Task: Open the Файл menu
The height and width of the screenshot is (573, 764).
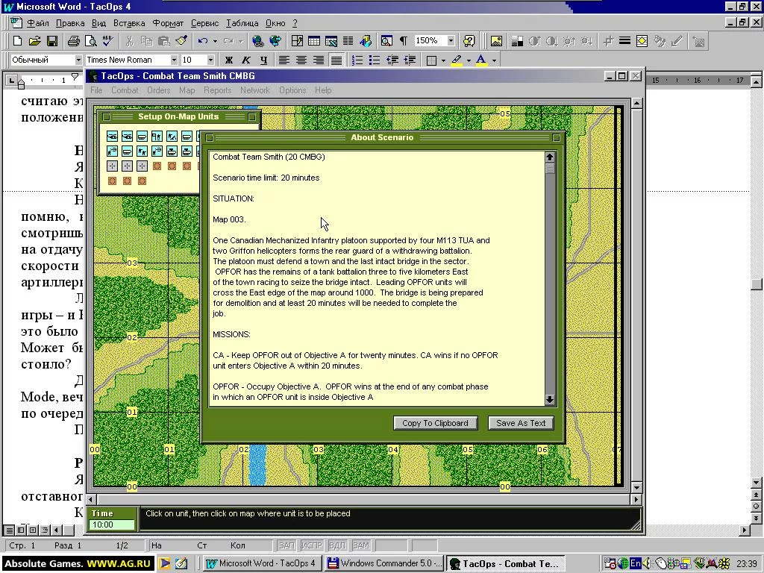Action: [x=37, y=23]
